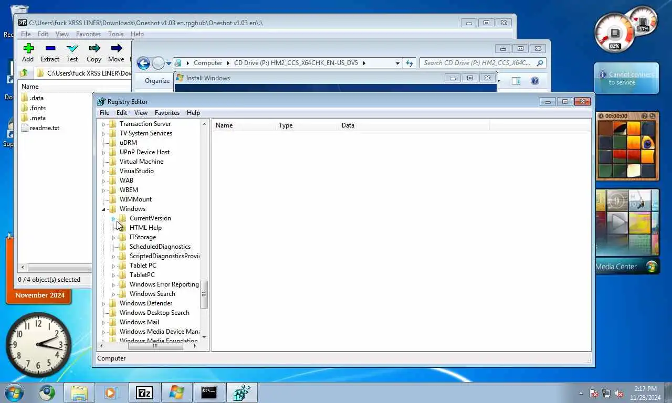This screenshot has height=403, width=672.
Task: Click the tray network icon
Action: point(606,393)
